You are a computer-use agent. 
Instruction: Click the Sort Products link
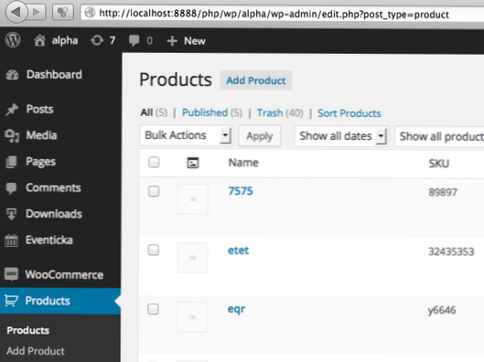click(x=350, y=113)
